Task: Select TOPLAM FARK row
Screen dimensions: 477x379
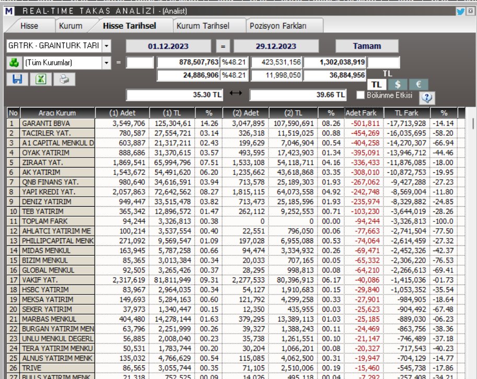Action: pyautogui.click(x=236, y=221)
